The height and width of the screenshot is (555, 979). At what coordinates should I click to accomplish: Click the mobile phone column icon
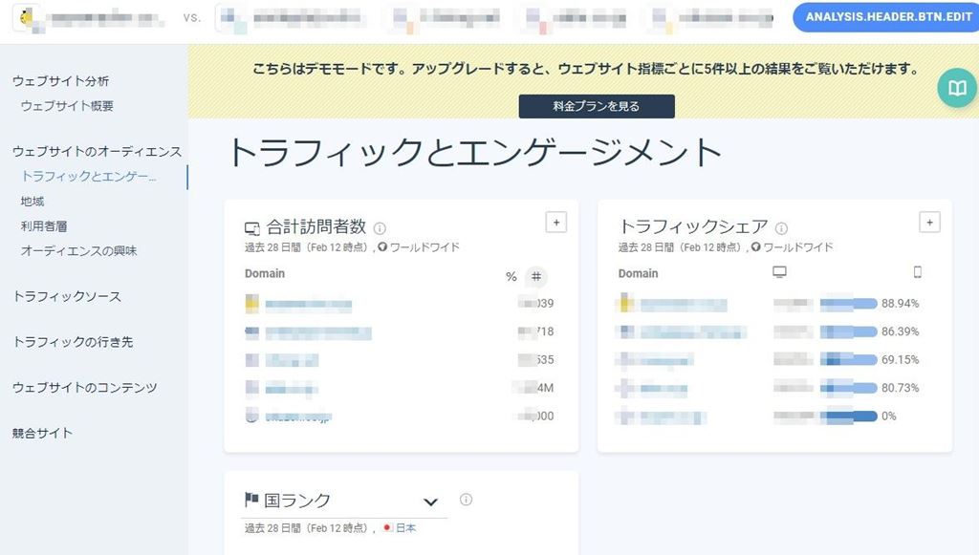(917, 273)
